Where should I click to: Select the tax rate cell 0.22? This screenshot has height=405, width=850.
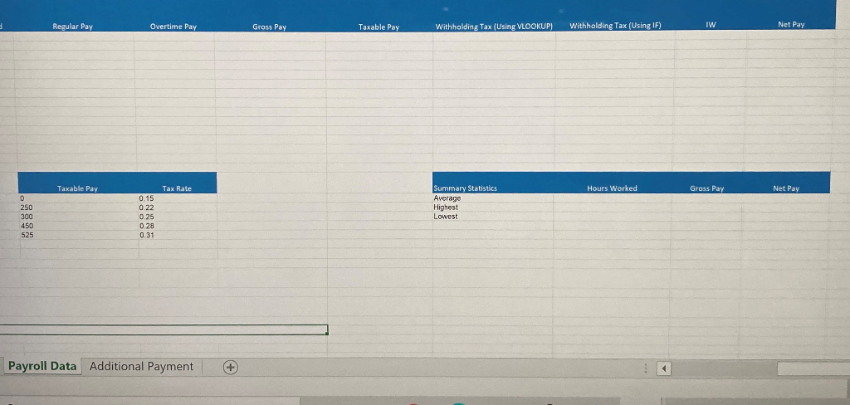pos(178,207)
